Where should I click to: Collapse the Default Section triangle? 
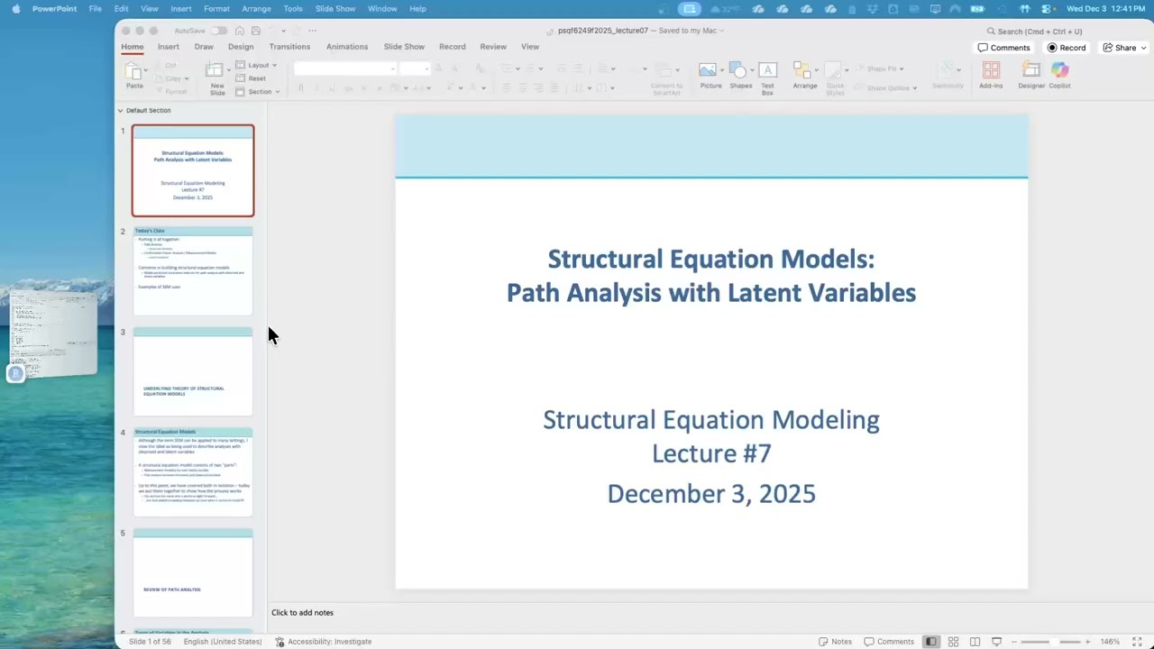[120, 111]
